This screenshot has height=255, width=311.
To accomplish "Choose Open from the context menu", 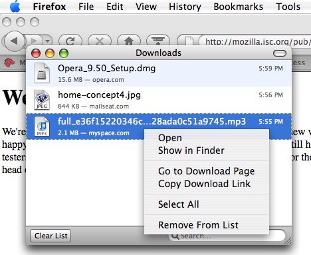I will coord(170,138).
